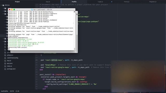Open app.json from the project tree

(x=10, y=63)
